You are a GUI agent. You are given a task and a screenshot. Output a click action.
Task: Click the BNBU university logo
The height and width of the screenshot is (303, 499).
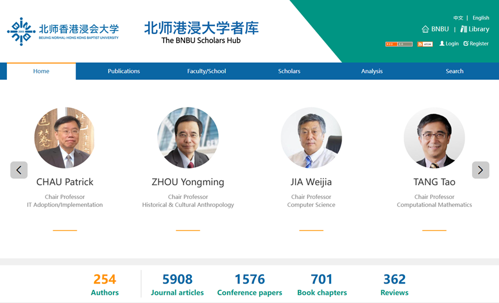pos(63,32)
